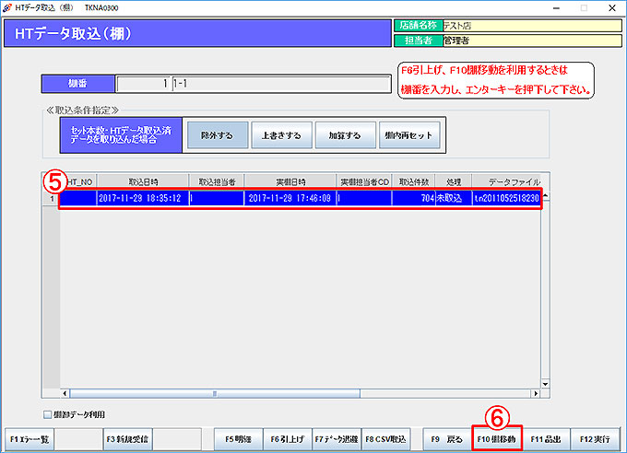Viewport: 627px width, 453px height.
Task: Click the table's horizontal scrollbar
Action: point(295,396)
